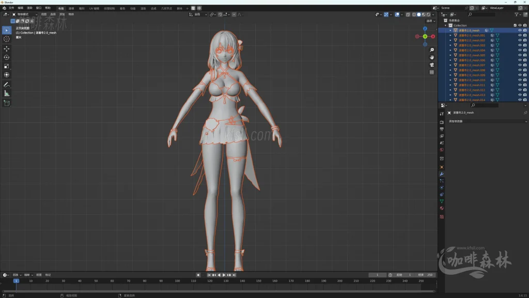This screenshot has height=298, width=529.
Task: Click the blue Z axis gizmo
Action: tap(425, 28)
